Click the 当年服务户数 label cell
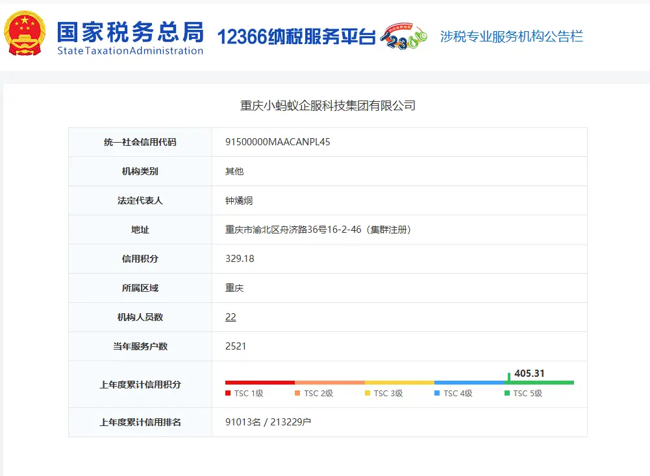The height and width of the screenshot is (476, 650). (x=140, y=346)
